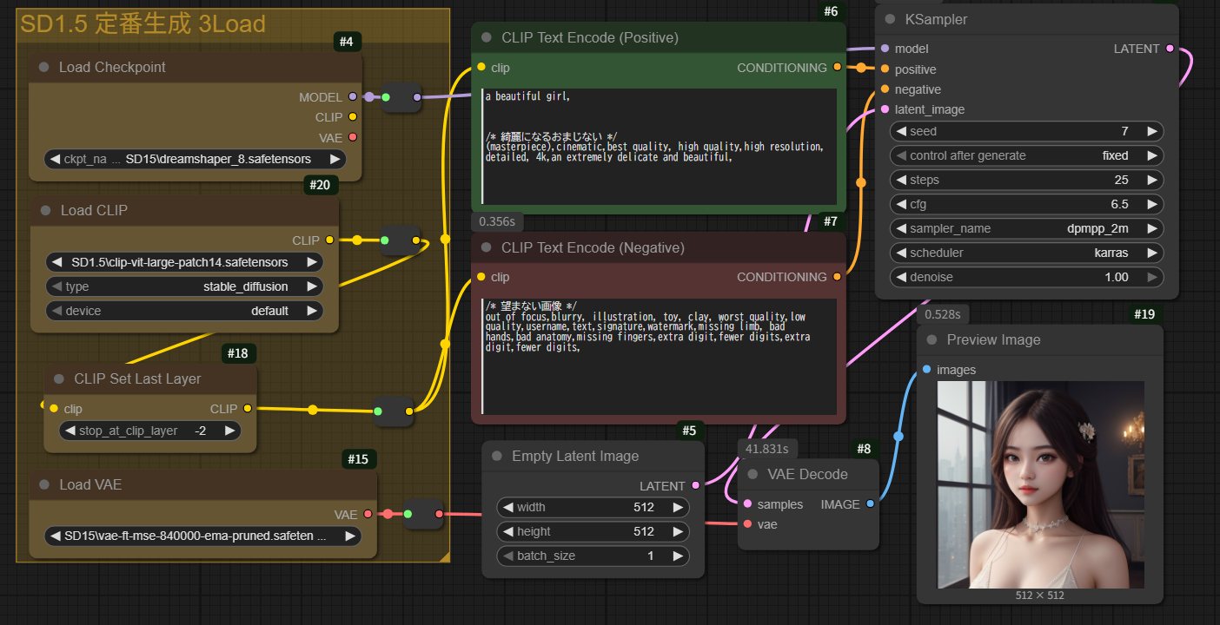Click the CONDITIONING output of the Positive encoder

[x=837, y=68]
